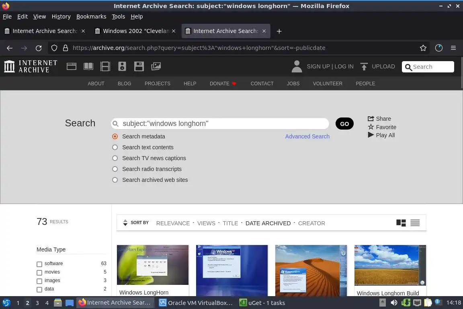
Task: Bookmark this page with star icon
Action: point(423,48)
